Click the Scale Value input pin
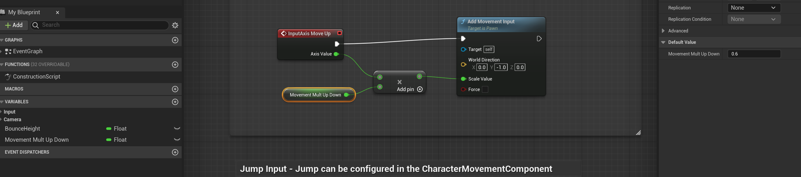Image resolution: width=801 pixels, height=177 pixels. 463,79
